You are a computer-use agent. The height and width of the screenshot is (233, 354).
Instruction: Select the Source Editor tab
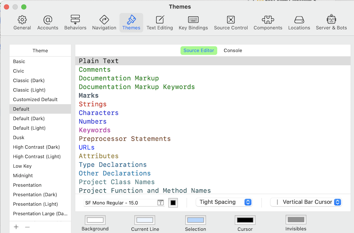(x=199, y=51)
